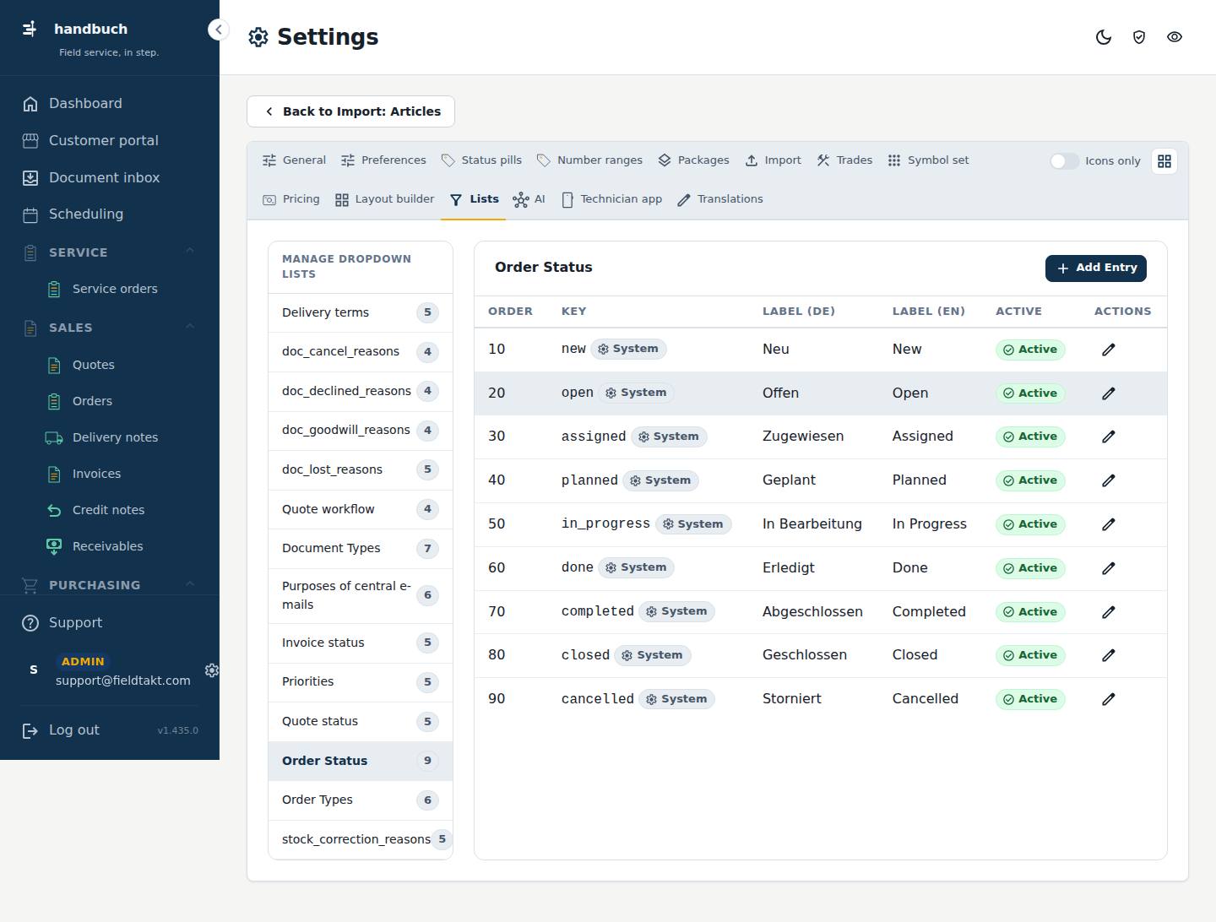Open the Invoice status list
This screenshot has height=922, width=1216.
tap(361, 643)
